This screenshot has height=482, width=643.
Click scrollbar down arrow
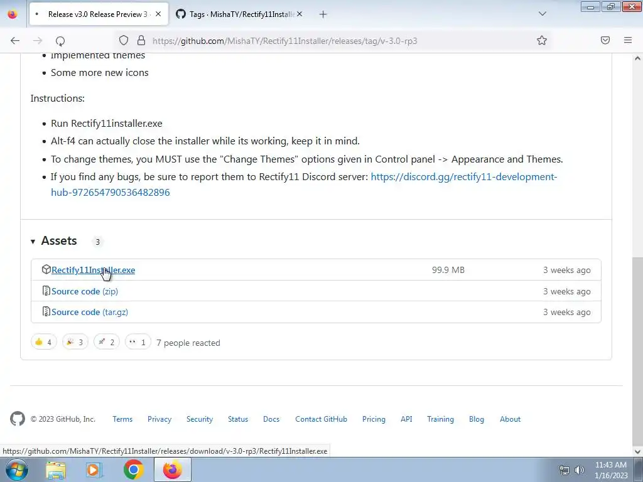637,452
